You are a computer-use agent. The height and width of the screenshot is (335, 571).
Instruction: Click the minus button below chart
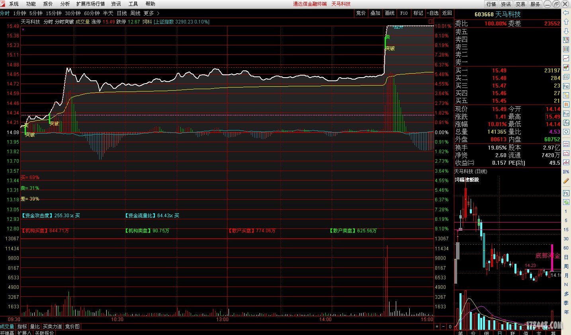pyautogui.click(x=444, y=327)
